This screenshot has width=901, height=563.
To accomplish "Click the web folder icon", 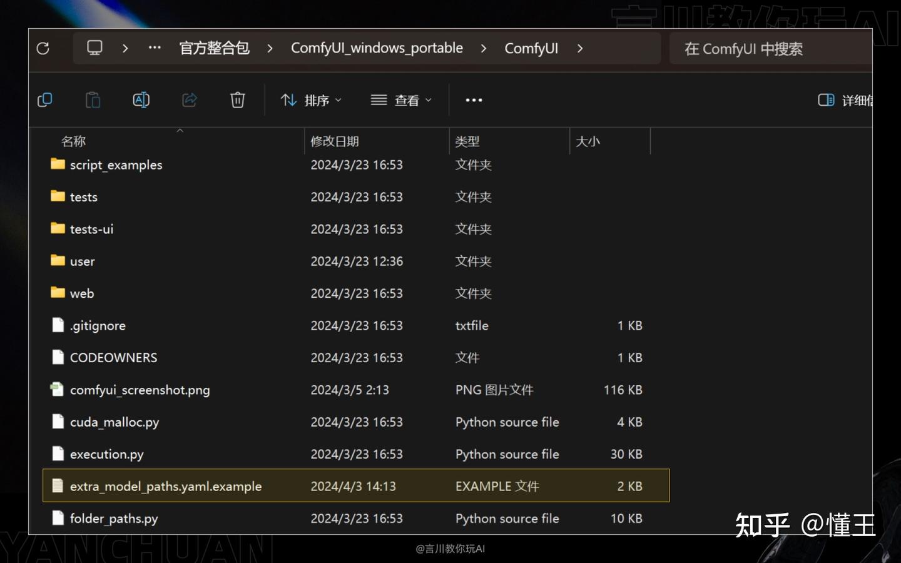I will coord(58,292).
